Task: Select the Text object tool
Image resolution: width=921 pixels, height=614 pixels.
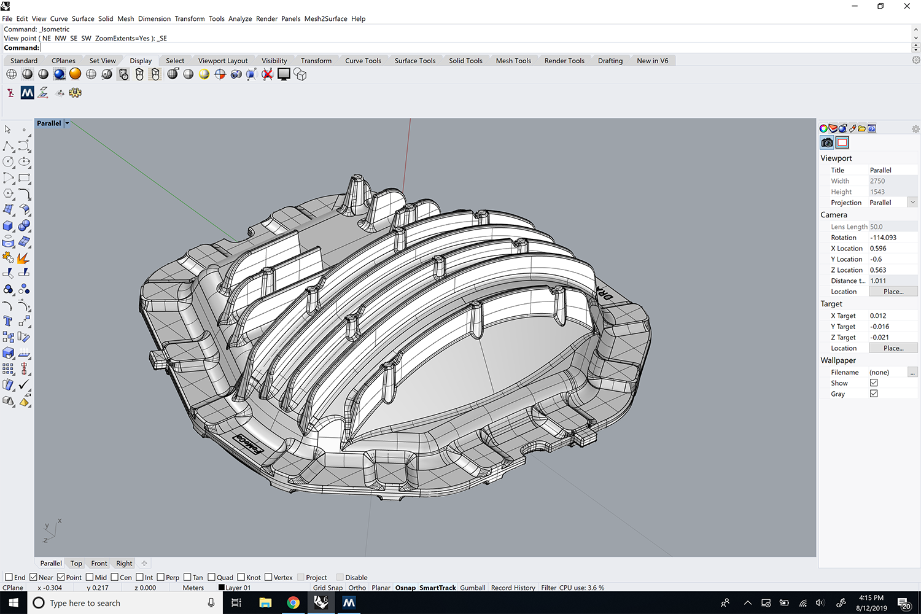Action: pyautogui.click(x=8, y=321)
